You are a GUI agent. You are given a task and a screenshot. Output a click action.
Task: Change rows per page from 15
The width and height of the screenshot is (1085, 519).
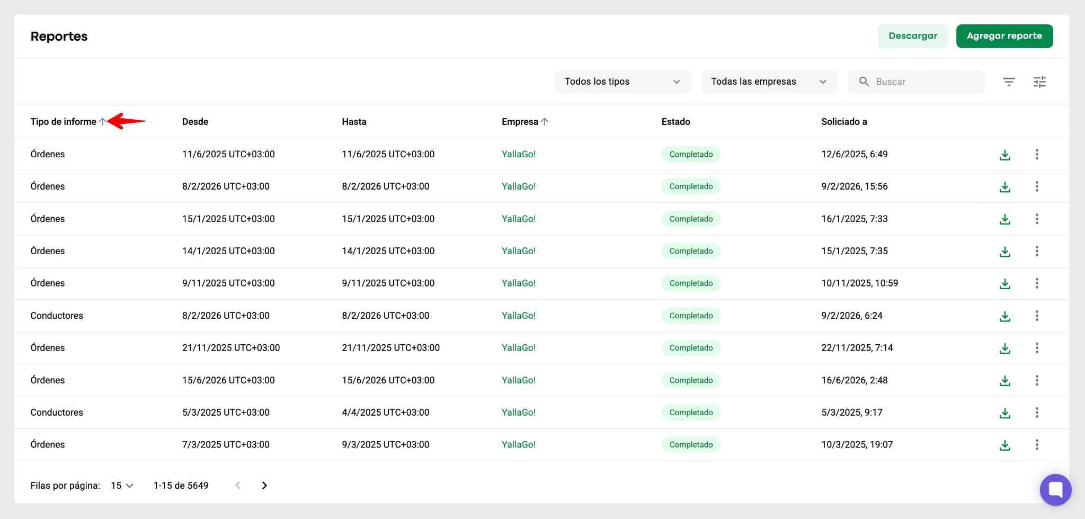(x=122, y=486)
